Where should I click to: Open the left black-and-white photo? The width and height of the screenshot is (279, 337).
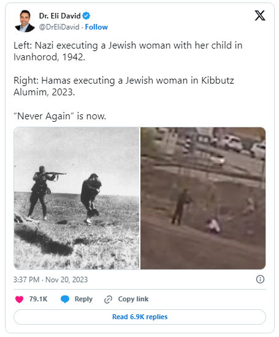pyautogui.click(x=77, y=198)
